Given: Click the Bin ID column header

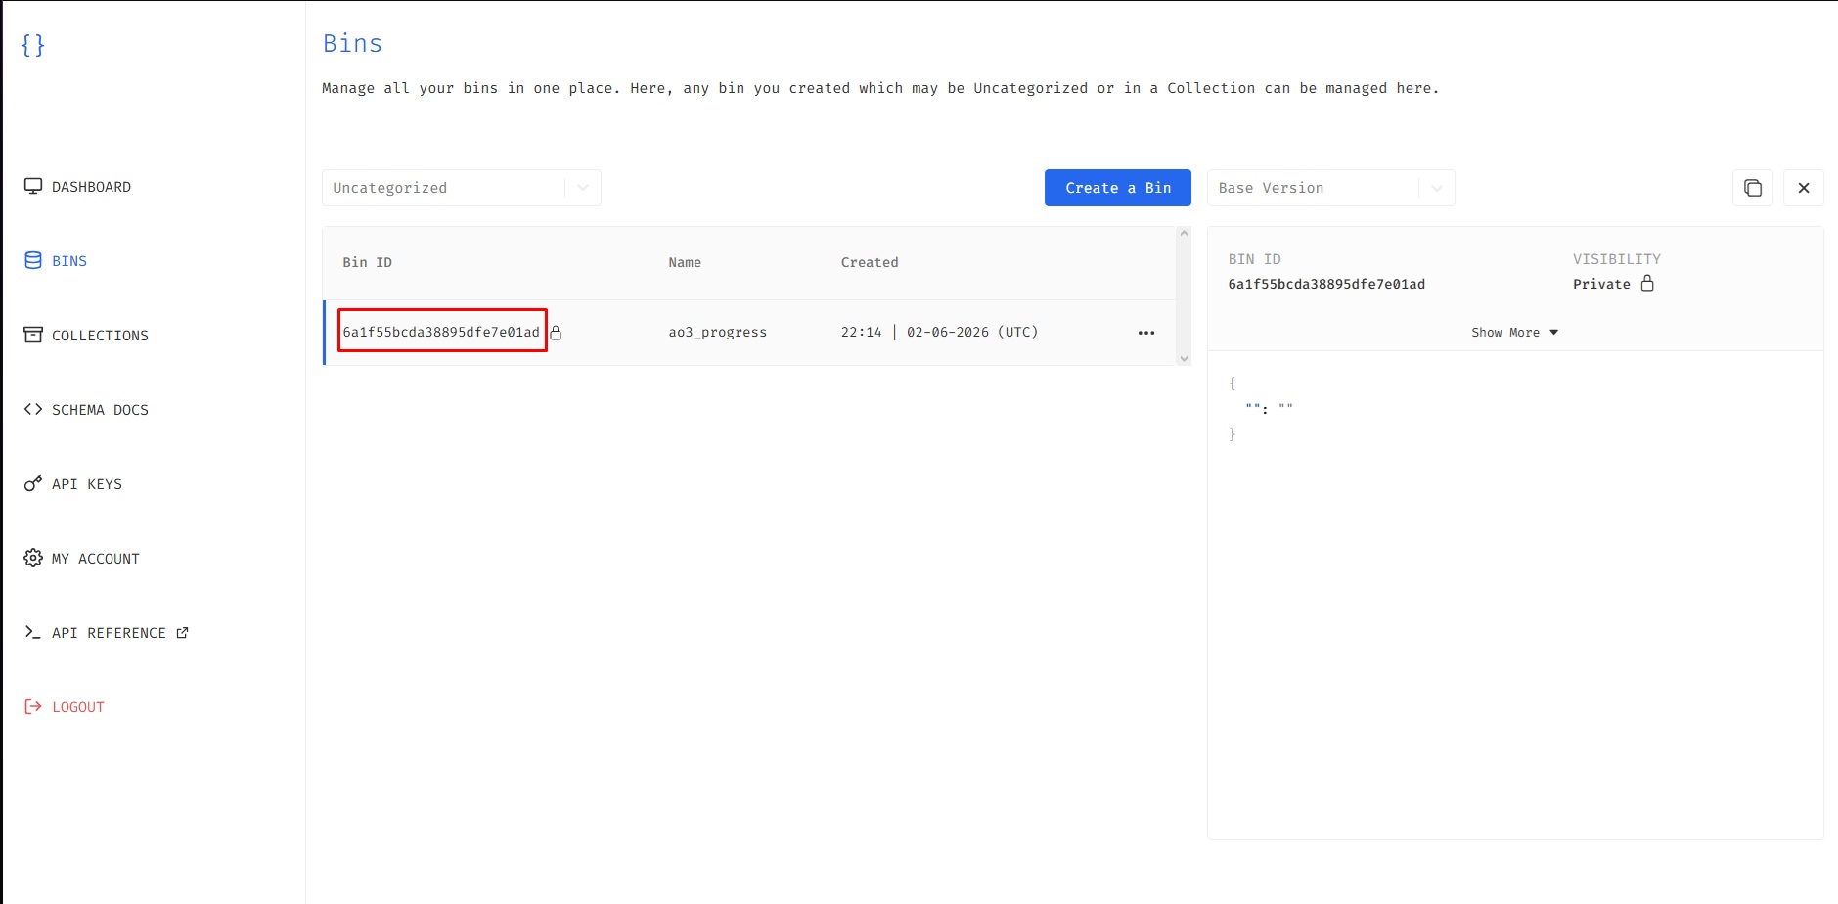Looking at the screenshot, I should click(367, 262).
